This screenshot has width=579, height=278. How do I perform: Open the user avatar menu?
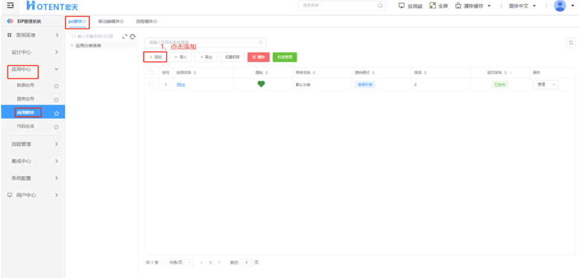tap(560, 5)
